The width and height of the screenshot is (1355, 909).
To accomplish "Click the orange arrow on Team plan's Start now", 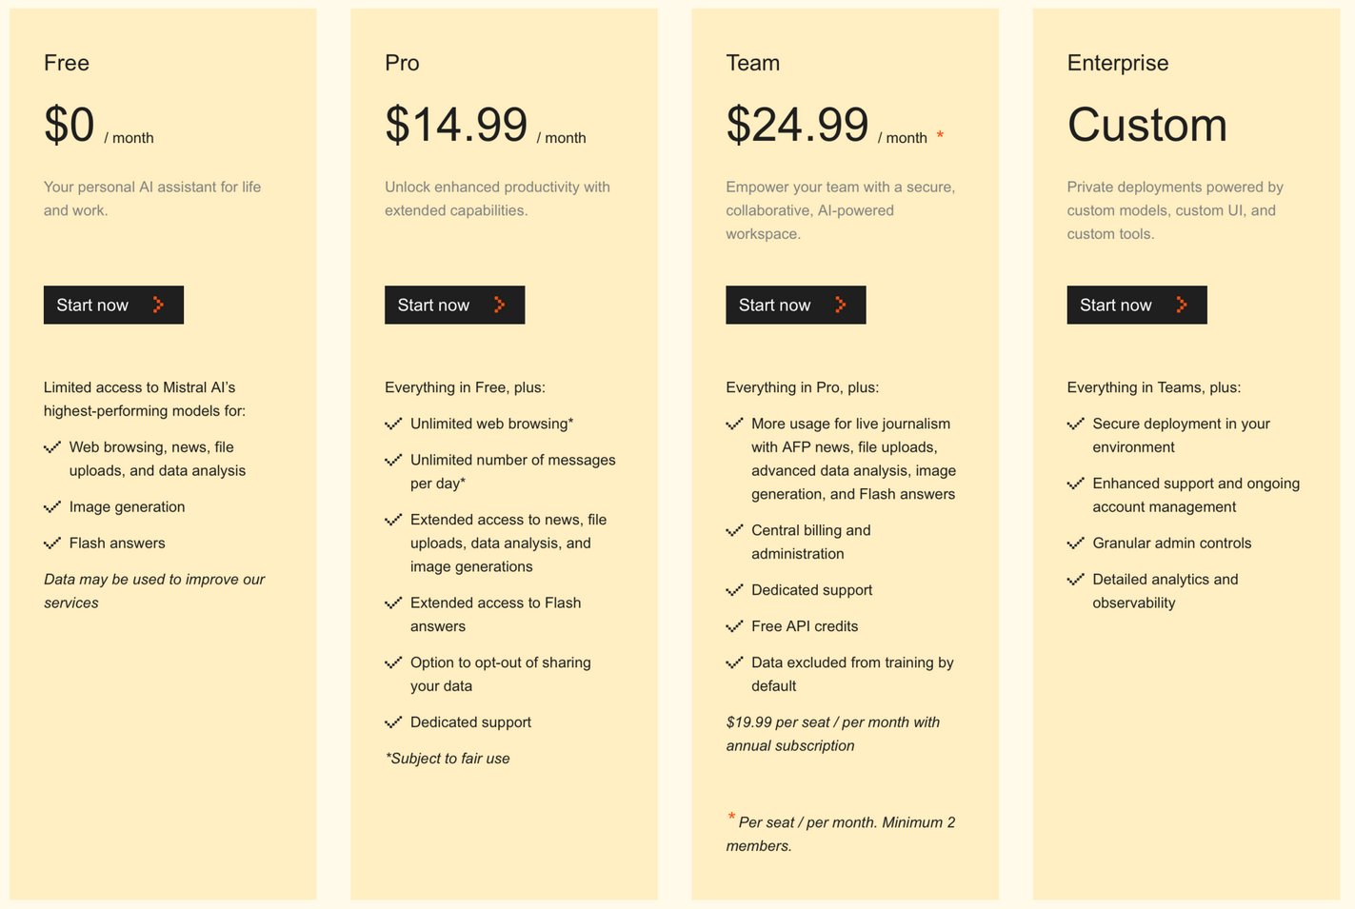I will (840, 305).
